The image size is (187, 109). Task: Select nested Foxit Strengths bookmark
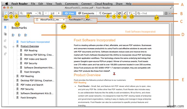coord(32,72)
